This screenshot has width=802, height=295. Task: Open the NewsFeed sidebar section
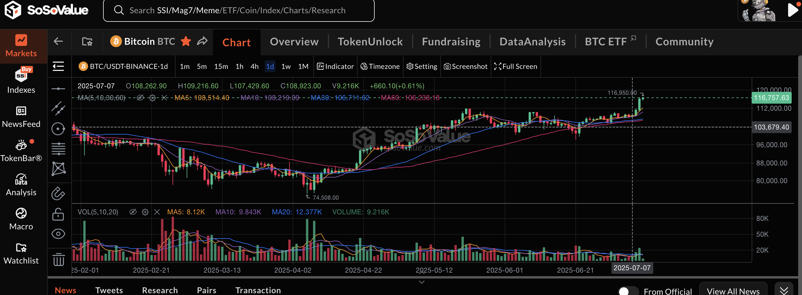[21, 117]
